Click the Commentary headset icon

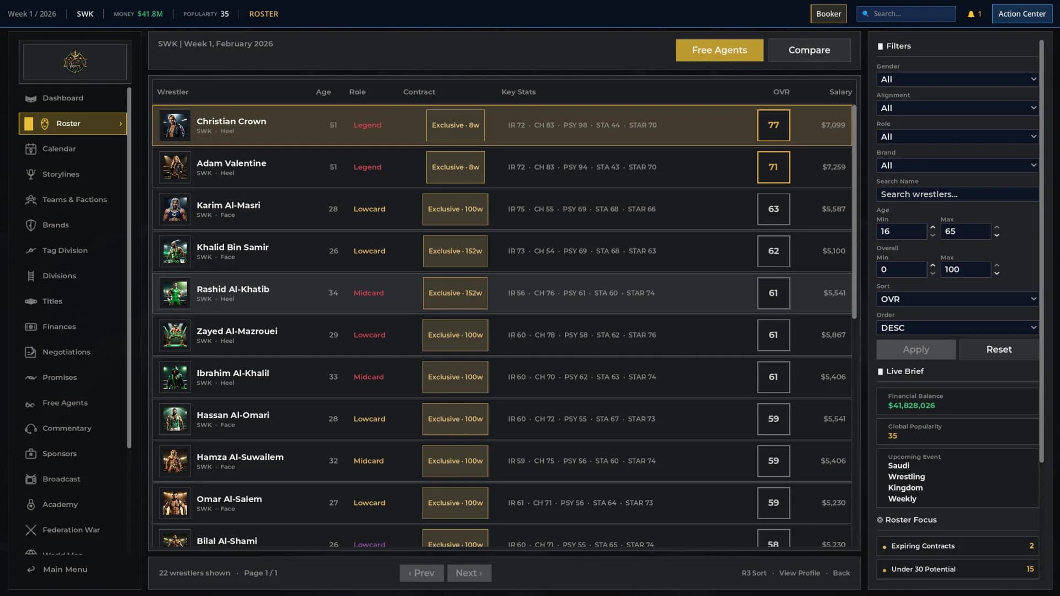pos(31,428)
